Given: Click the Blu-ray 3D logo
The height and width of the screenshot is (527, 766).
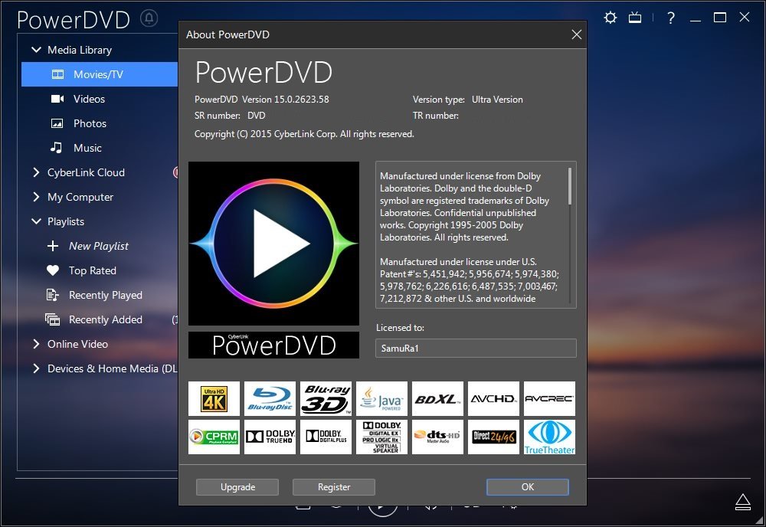Looking at the screenshot, I should tap(326, 398).
